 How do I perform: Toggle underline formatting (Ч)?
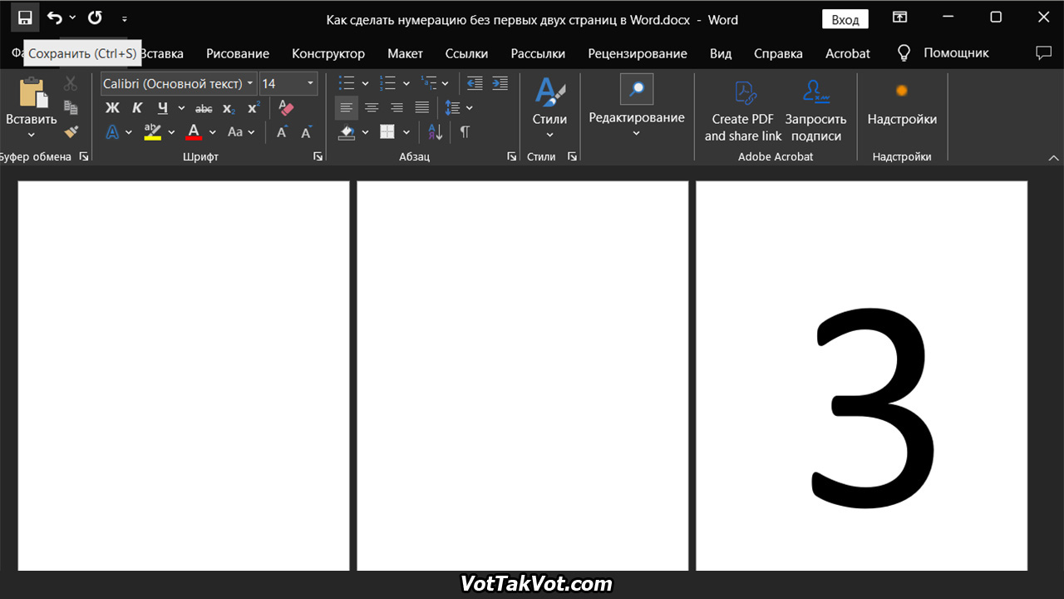pos(163,108)
